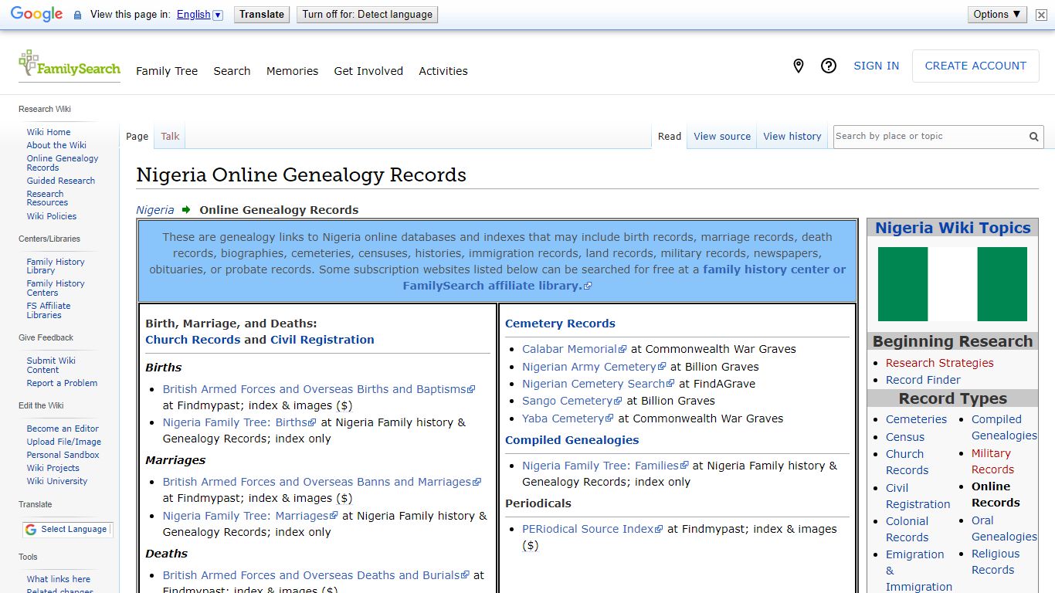Viewport: 1055px width, 593px height.
Task: Open the Options dropdown in translate bar
Action: pos(997,14)
